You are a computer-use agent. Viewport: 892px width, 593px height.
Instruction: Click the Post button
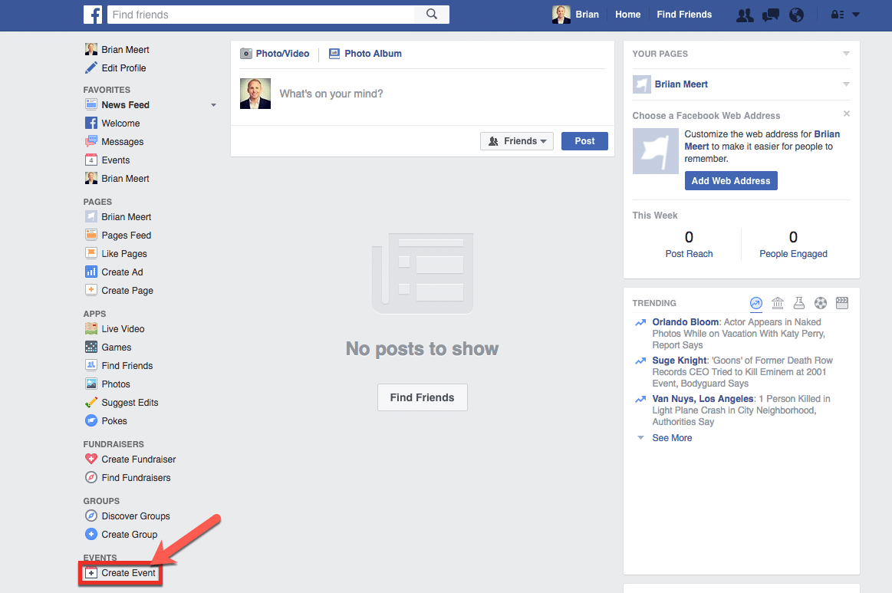584,141
